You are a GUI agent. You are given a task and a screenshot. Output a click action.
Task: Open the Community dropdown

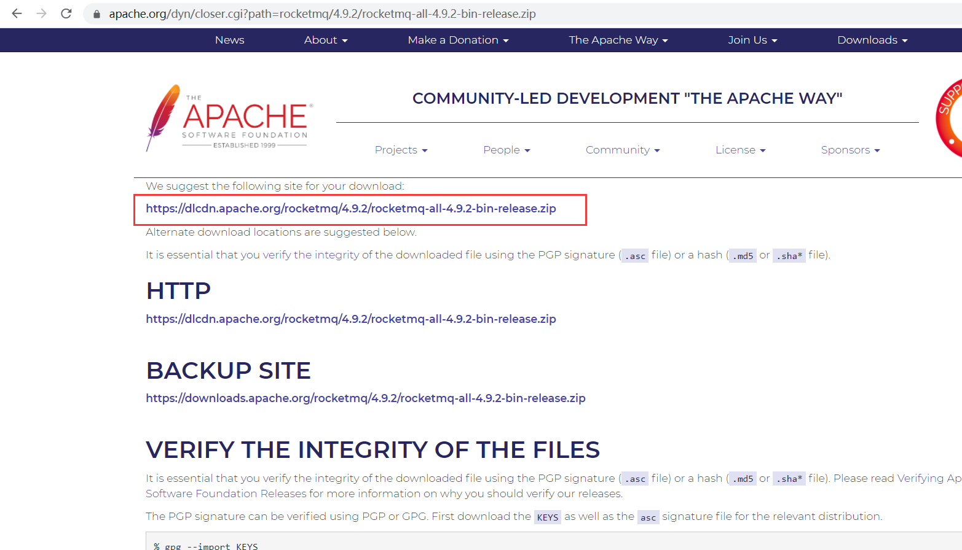click(623, 150)
